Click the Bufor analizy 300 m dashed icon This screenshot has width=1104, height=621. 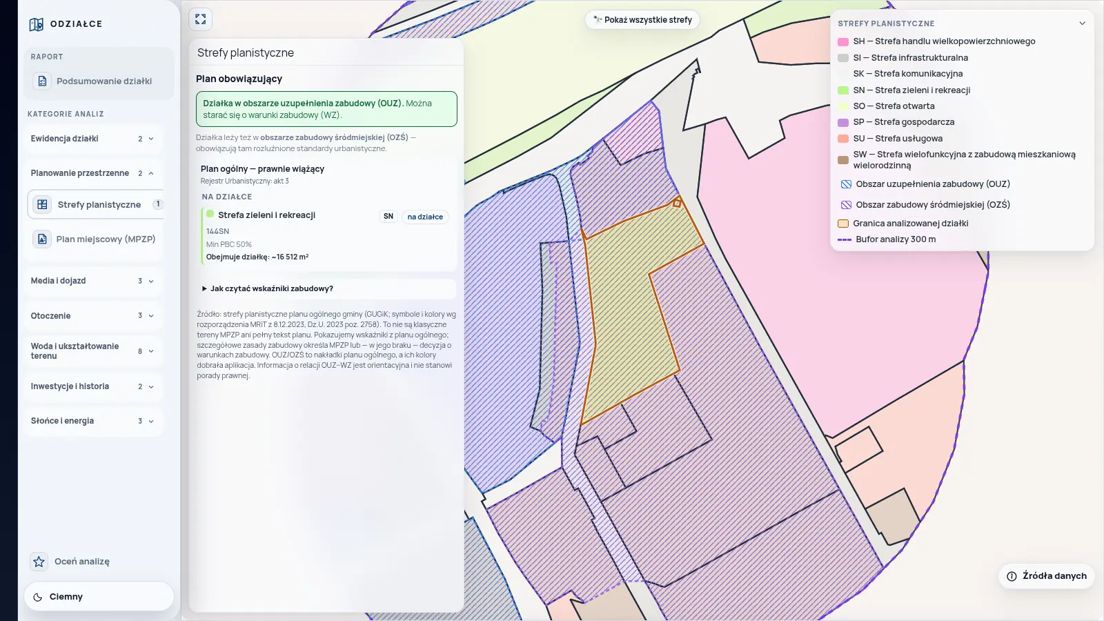[x=845, y=239]
